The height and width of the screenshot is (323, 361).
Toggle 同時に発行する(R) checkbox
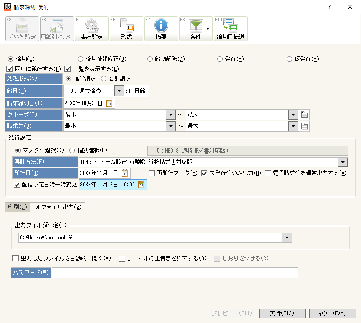[10, 69]
